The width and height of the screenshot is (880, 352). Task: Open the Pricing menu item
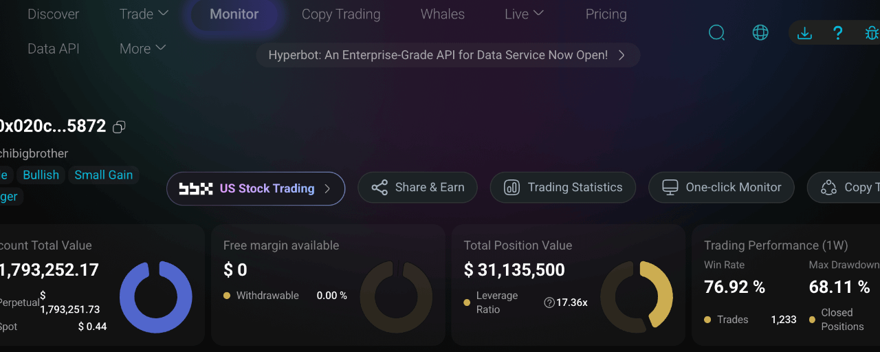tap(606, 14)
